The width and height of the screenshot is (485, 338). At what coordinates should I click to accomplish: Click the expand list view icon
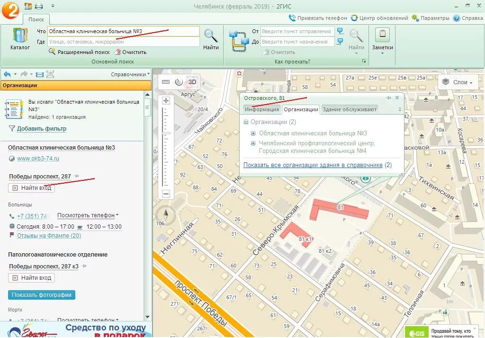(50, 74)
